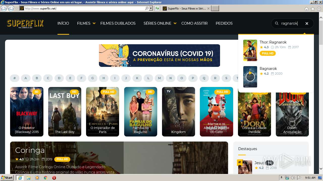This screenshot has width=323, height=181.
Task: Open PEDIDOS menu item
Action: tap(224, 23)
